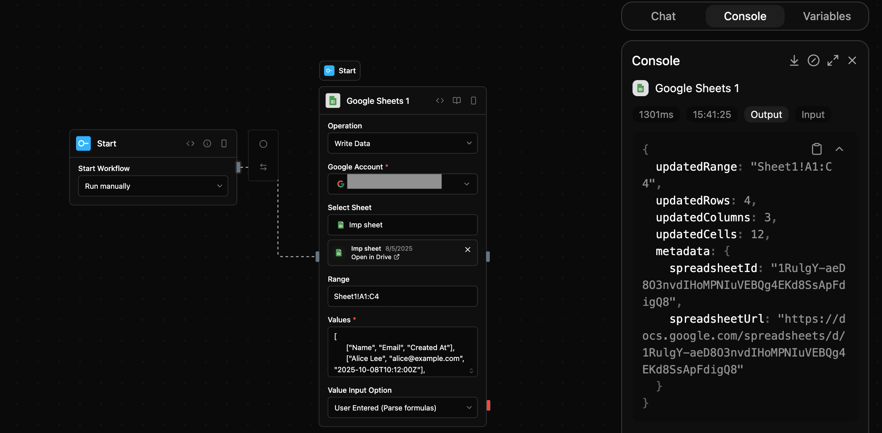882x433 pixels.
Task: Open documentation icon on Google Sheets node
Action: coord(457,101)
